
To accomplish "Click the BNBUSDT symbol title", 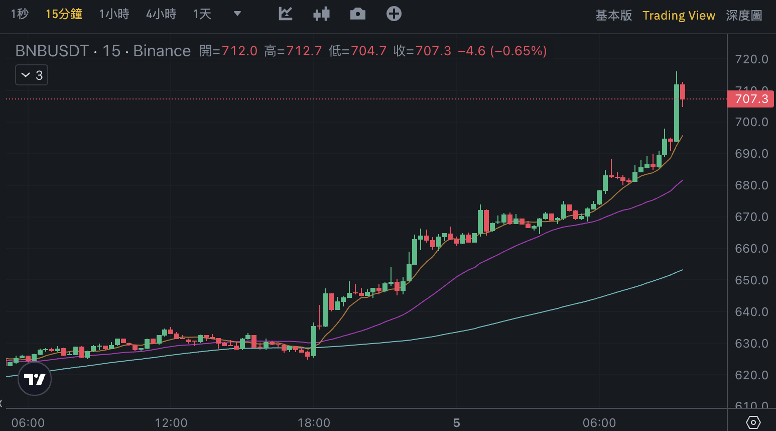I will (x=52, y=51).
